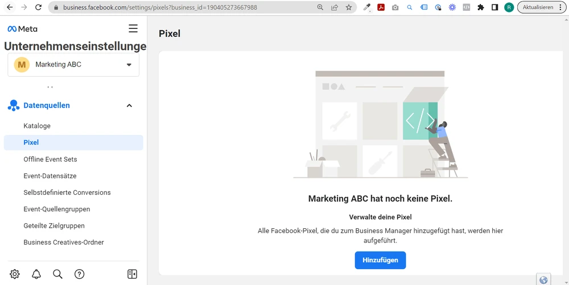Open the help question mark icon
Screen dimensions: 569x285
pos(79,274)
